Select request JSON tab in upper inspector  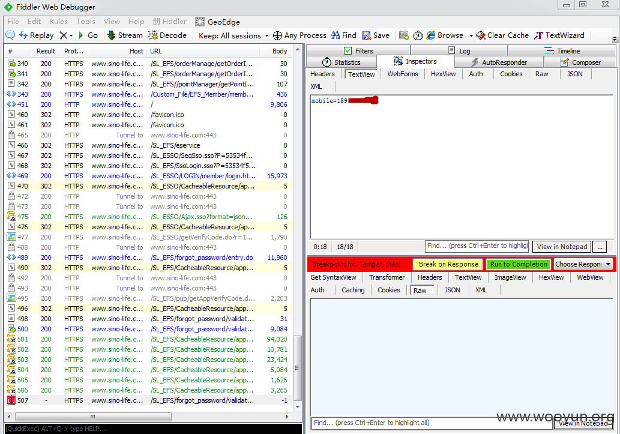click(x=574, y=74)
